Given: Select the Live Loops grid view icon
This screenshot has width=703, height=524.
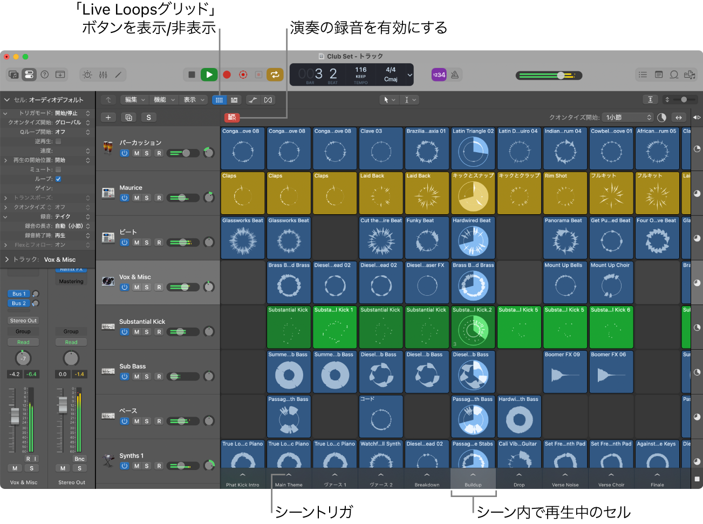Looking at the screenshot, I should (x=219, y=99).
